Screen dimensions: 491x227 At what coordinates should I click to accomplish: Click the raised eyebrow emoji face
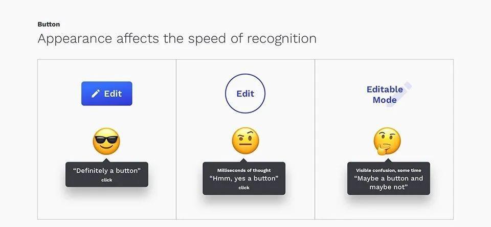tap(245, 141)
